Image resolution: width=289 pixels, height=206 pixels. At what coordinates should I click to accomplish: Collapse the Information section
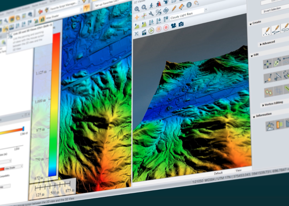click(254, 117)
